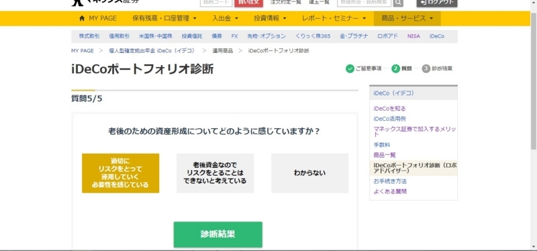Go to ロボアド submenu item
The height and width of the screenshot is (251, 537).
(x=388, y=36)
